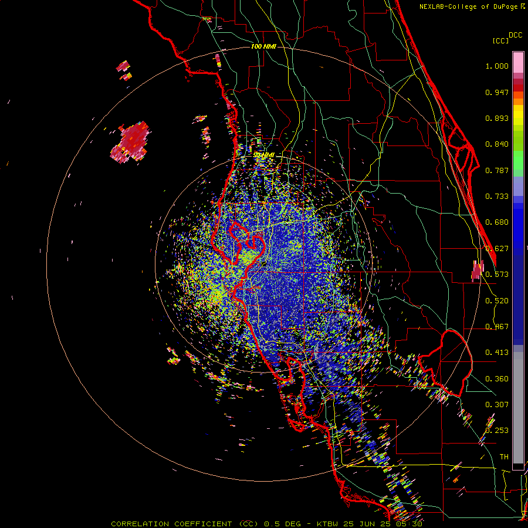Click the [CC] units label

[500, 40]
